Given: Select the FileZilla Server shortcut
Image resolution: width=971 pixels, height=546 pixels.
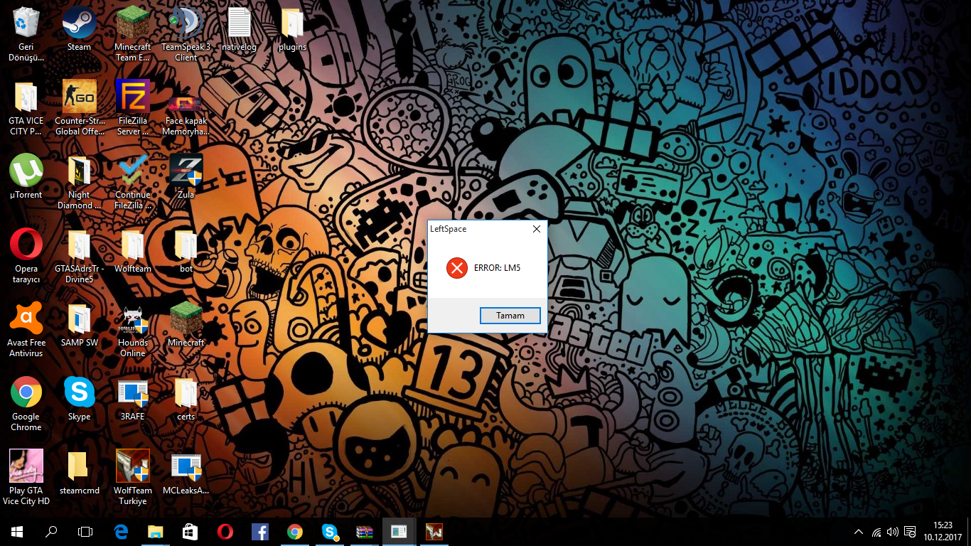Looking at the screenshot, I should [x=133, y=108].
